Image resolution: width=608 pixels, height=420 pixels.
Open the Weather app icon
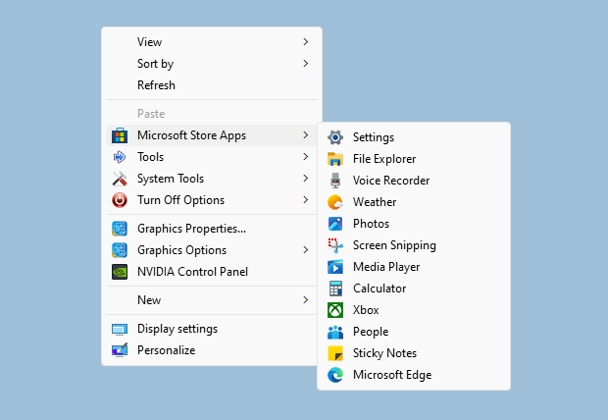point(335,202)
